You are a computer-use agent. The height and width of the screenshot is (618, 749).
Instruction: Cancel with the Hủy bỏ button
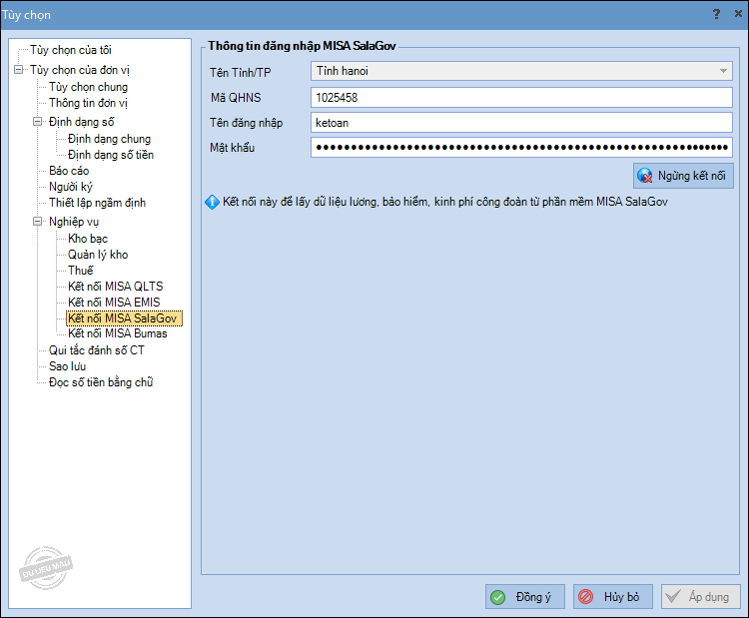[x=613, y=596]
